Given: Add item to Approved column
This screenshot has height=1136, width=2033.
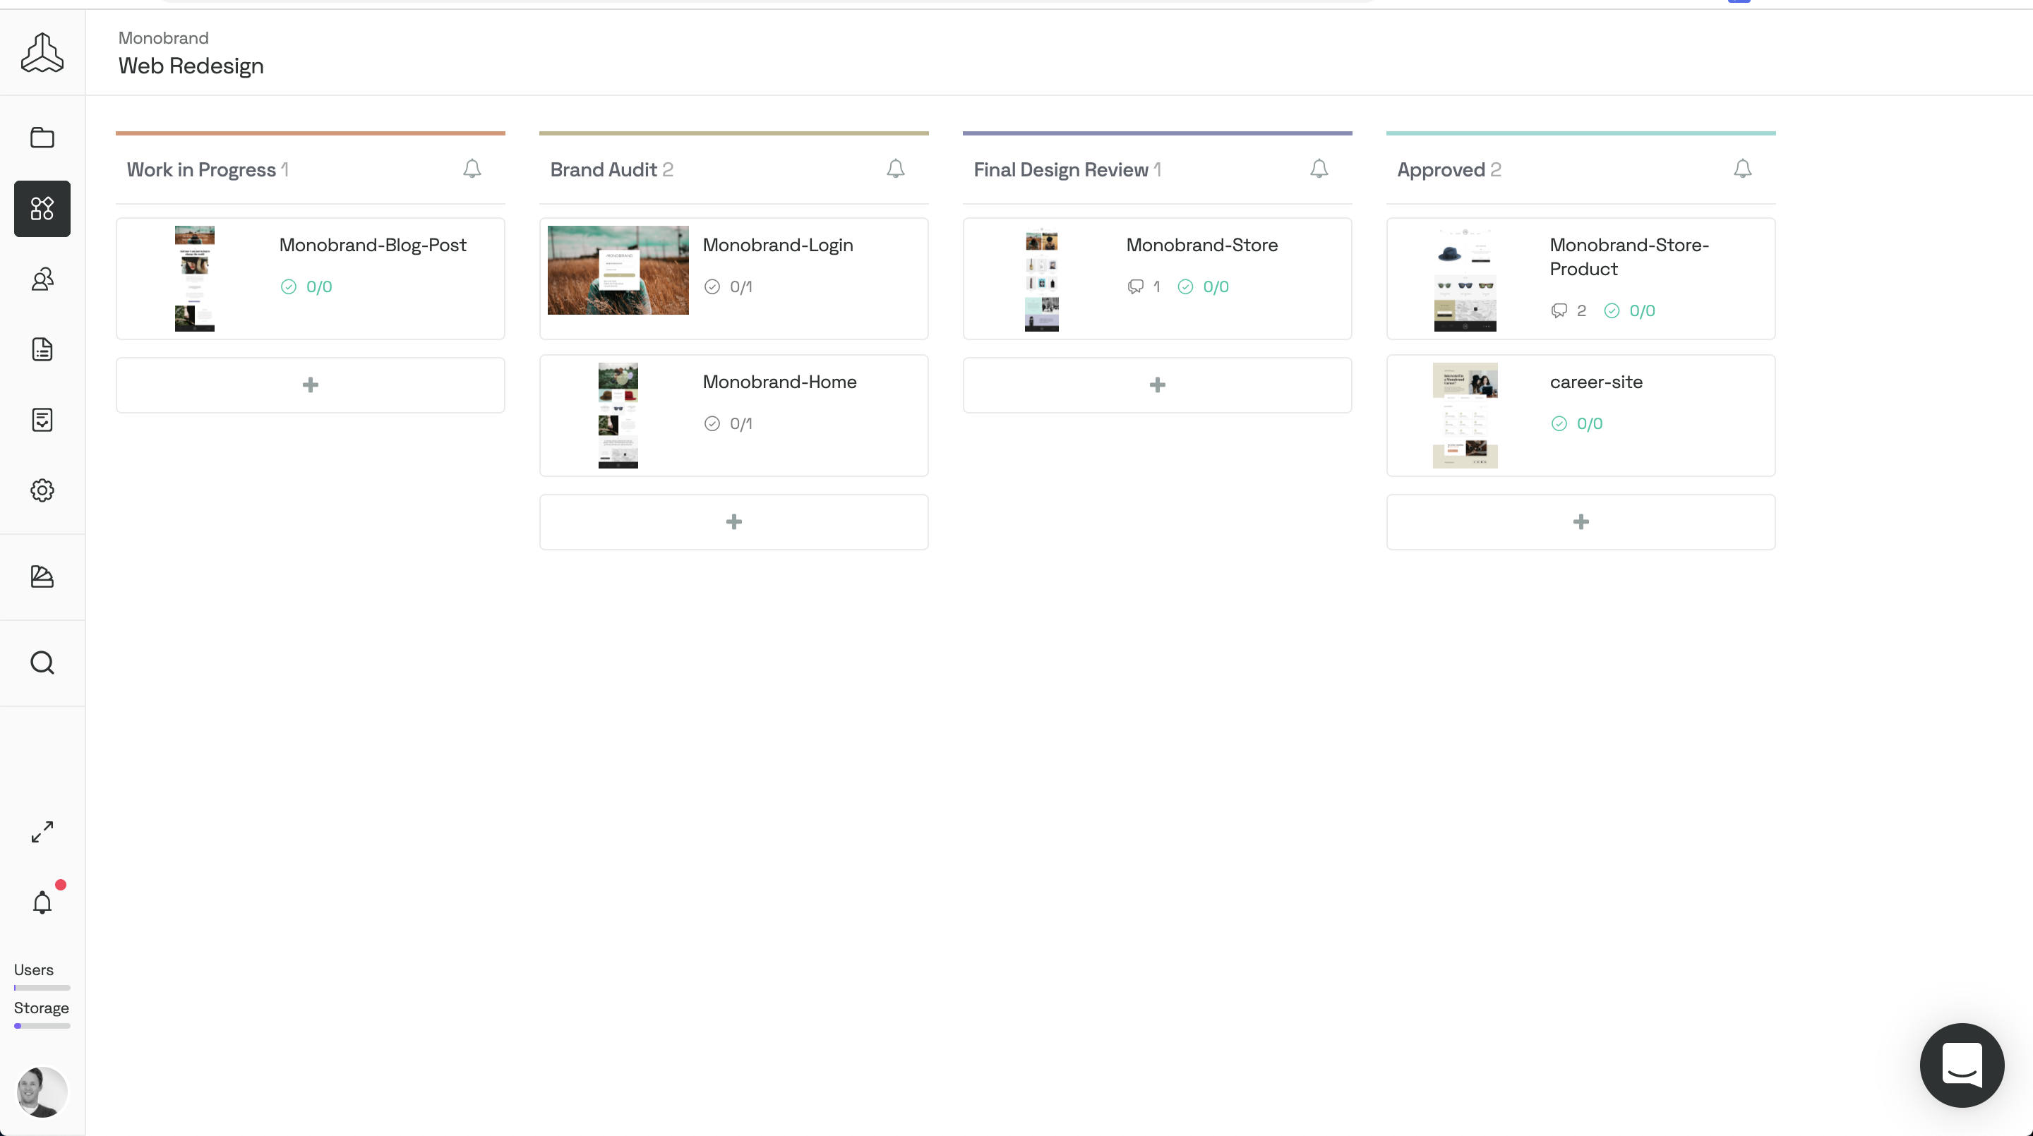Looking at the screenshot, I should click(x=1580, y=522).
